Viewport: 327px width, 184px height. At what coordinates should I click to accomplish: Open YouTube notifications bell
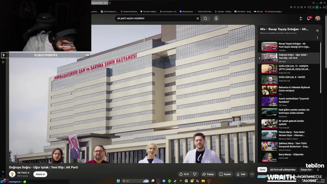pos(309,18)
